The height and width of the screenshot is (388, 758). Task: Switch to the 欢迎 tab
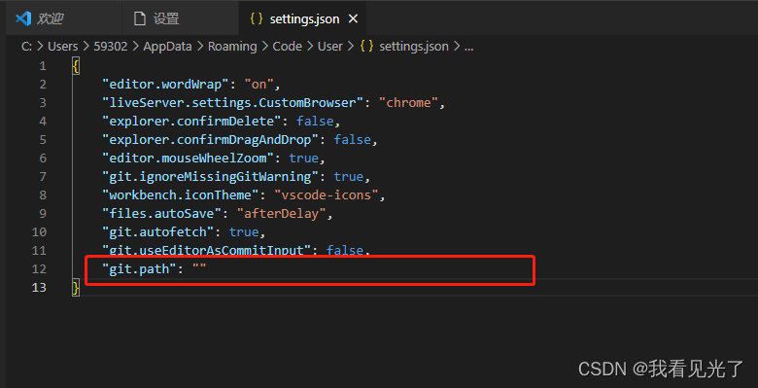point(63,18)
